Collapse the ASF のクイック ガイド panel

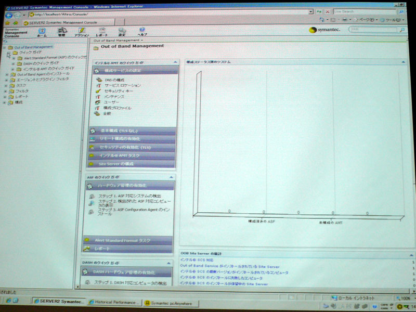171,177
